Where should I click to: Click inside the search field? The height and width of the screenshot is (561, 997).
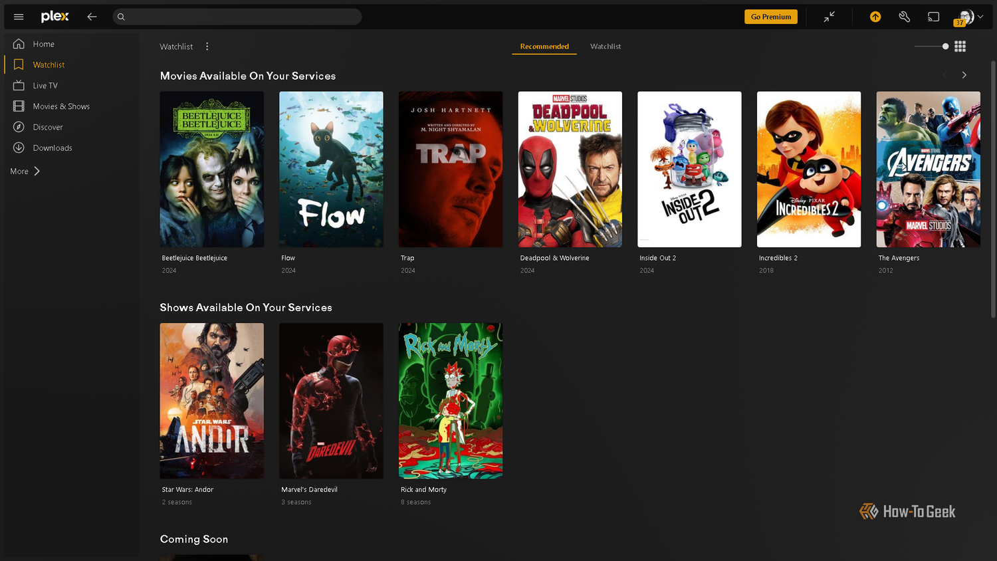click(237, 17)
